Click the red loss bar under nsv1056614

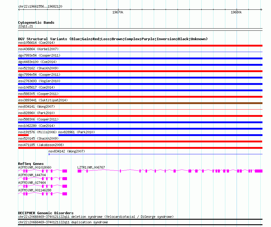(x=140, y=46)
